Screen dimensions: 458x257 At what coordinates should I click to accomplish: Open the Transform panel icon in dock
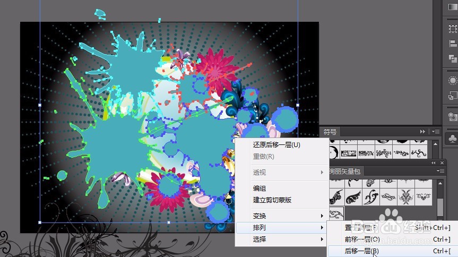[453, 29]
